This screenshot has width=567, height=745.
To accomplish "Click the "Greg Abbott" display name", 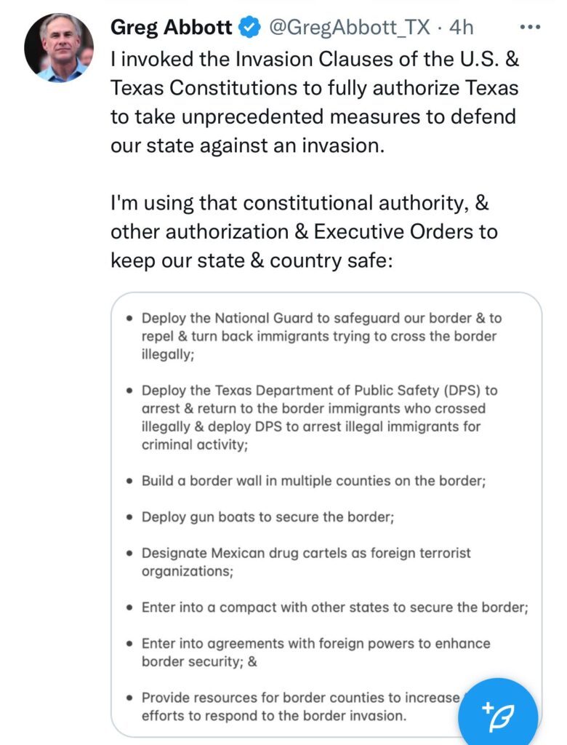I will pos(171,28).
